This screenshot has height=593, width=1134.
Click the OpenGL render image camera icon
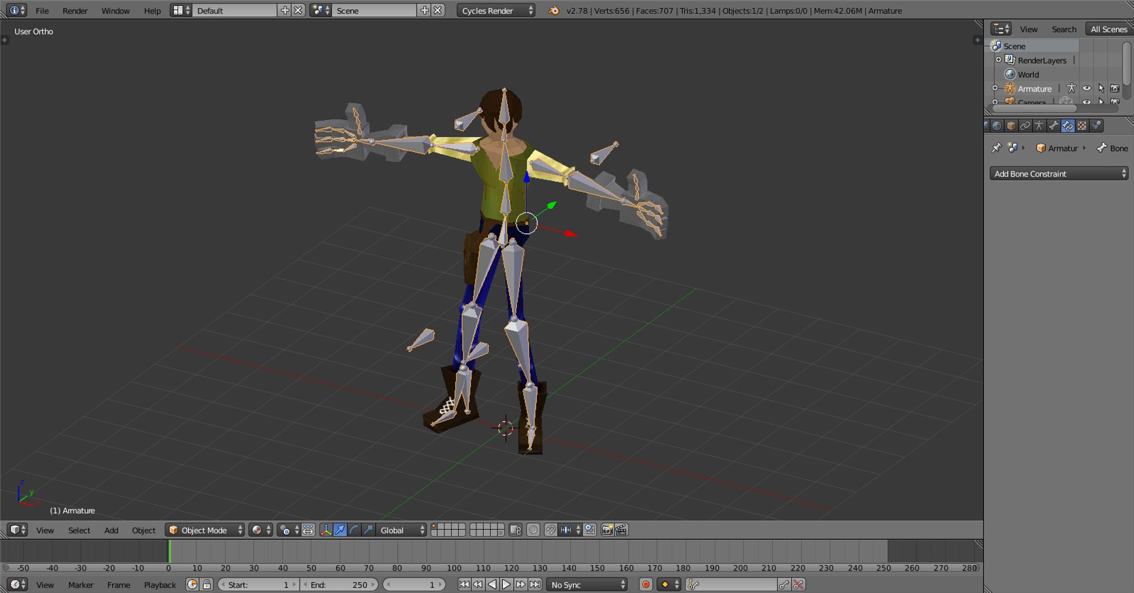point(607,530)
